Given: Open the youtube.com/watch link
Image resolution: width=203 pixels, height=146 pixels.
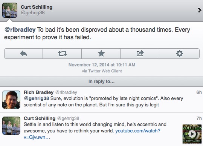Looking at the screenshot, I should [92, 134].
